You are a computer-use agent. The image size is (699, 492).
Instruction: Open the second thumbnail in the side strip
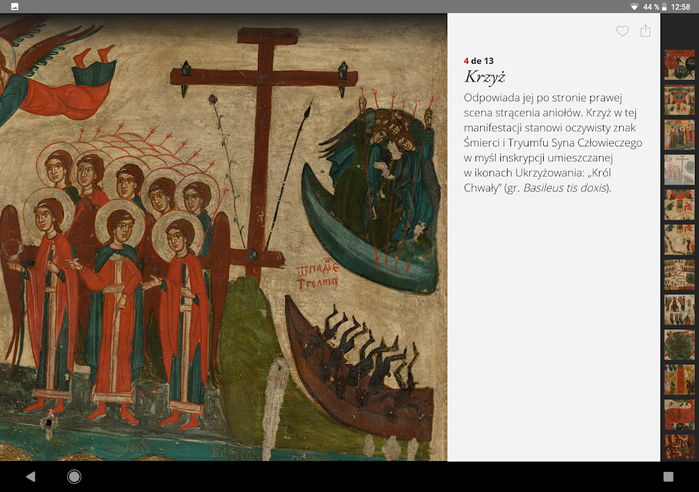click(x=680, y=99)
